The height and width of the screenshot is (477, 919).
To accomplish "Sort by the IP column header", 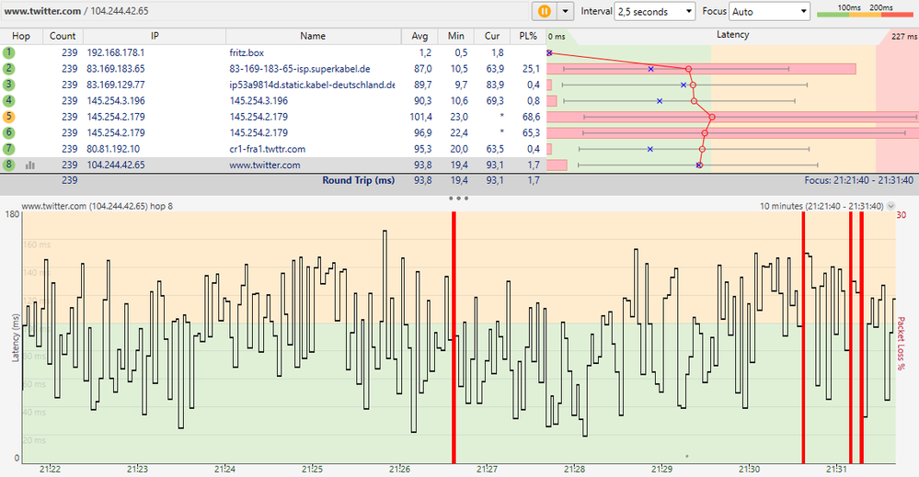I will (x=155, y=36).
